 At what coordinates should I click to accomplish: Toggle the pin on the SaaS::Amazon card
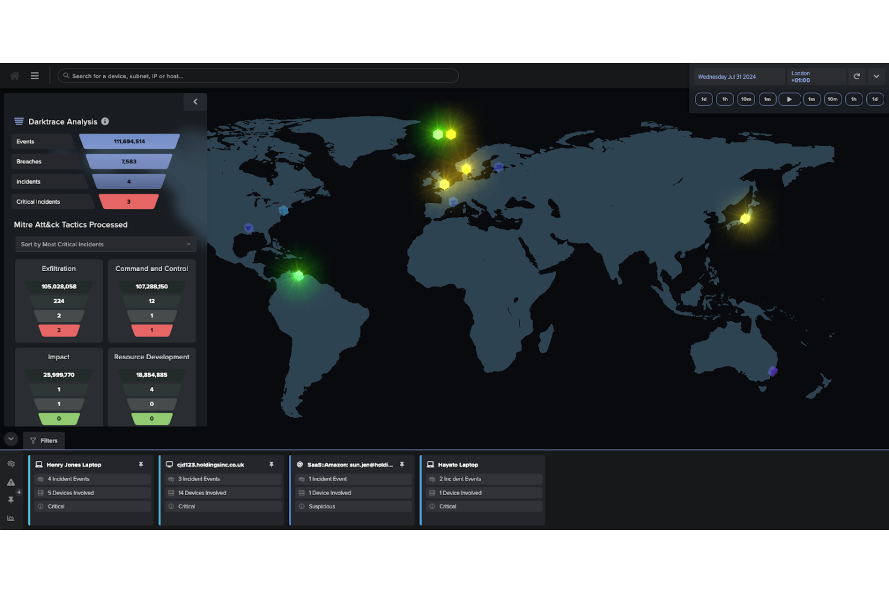402,464
